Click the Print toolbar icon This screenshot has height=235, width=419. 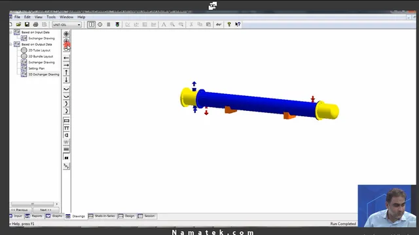click(35, 25)
